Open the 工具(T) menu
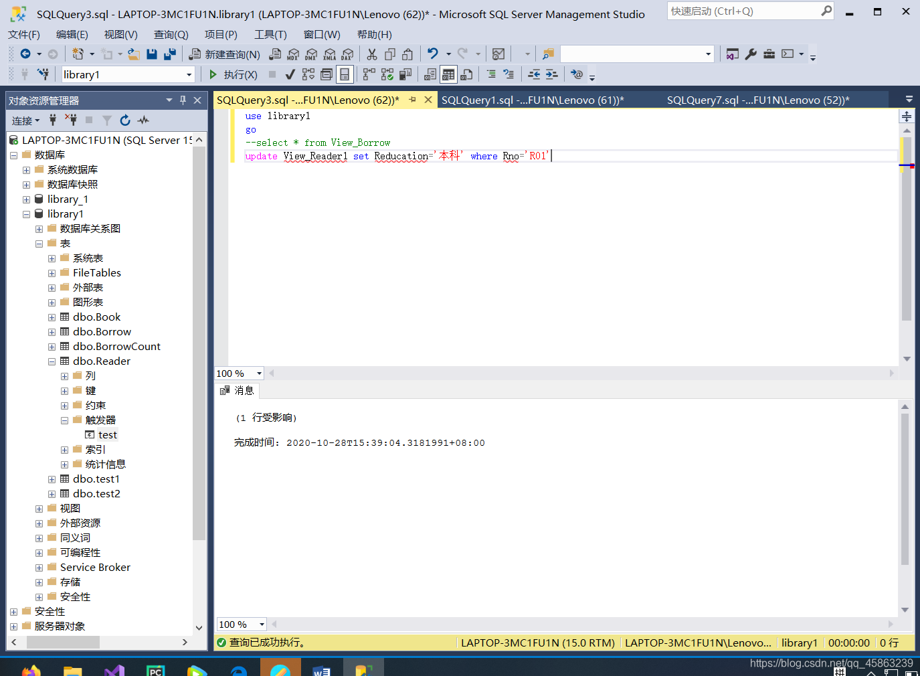Screen dimensions: 920x676 tap(270, 34)
